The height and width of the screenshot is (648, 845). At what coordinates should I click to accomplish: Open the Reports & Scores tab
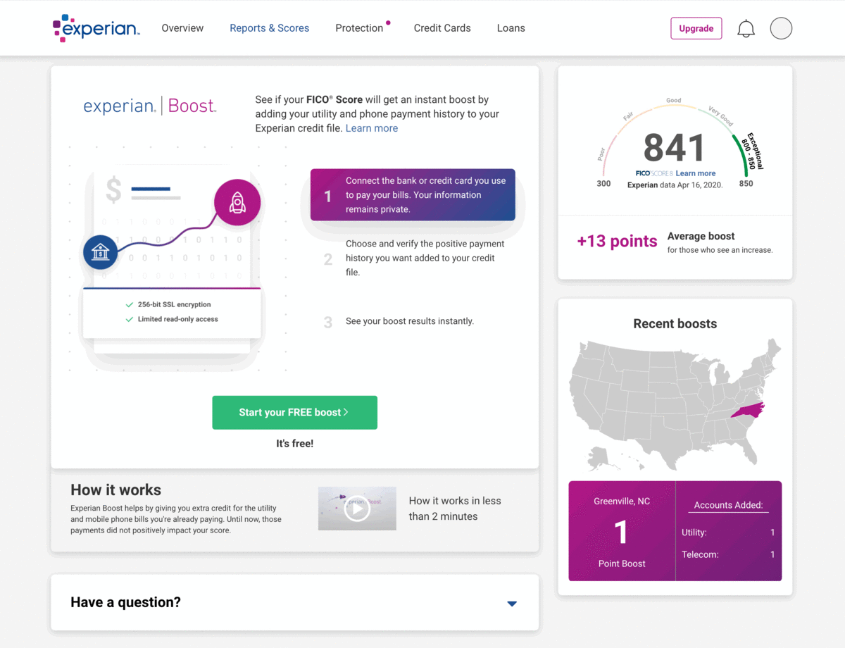click(x=270, y=28)
